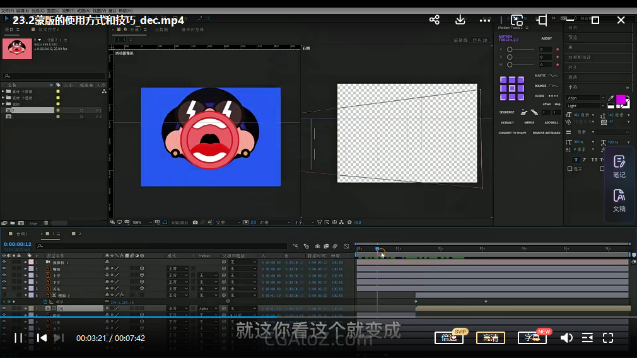Open the 文稿 AI transcript panel
Screen dimensions: 637x358
point(619,200)
